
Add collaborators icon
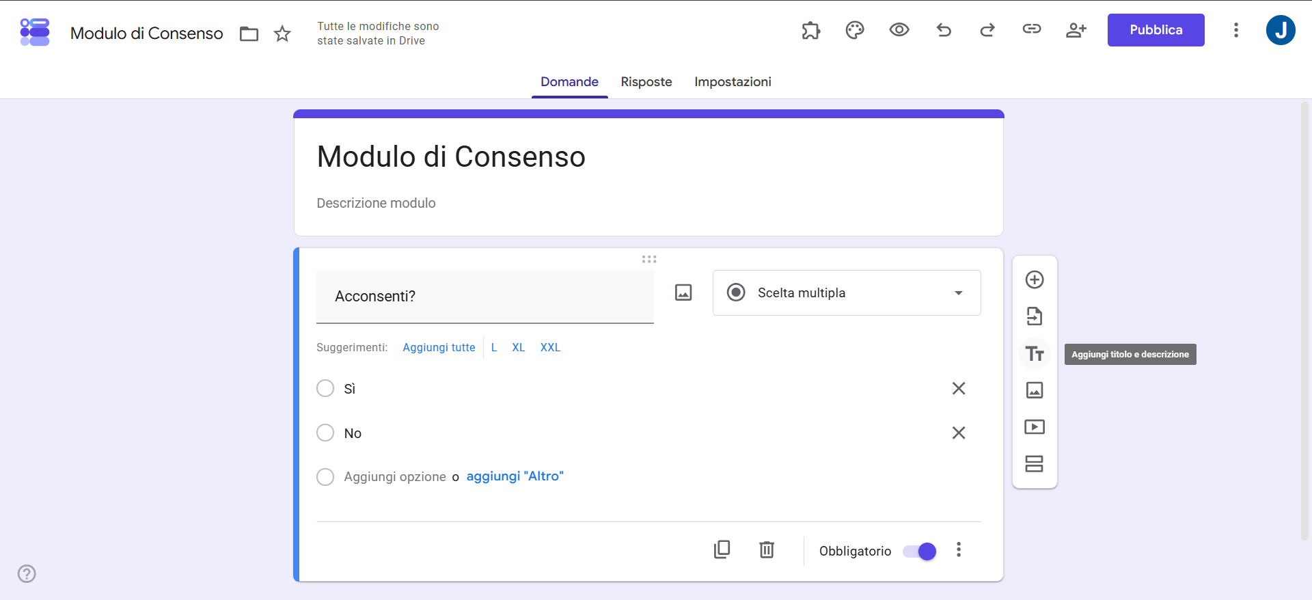1076,29
